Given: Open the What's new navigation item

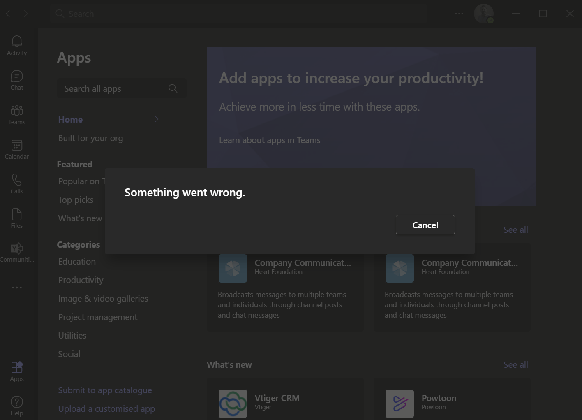Looking at the screenshot, I should (x=80, y=218).
